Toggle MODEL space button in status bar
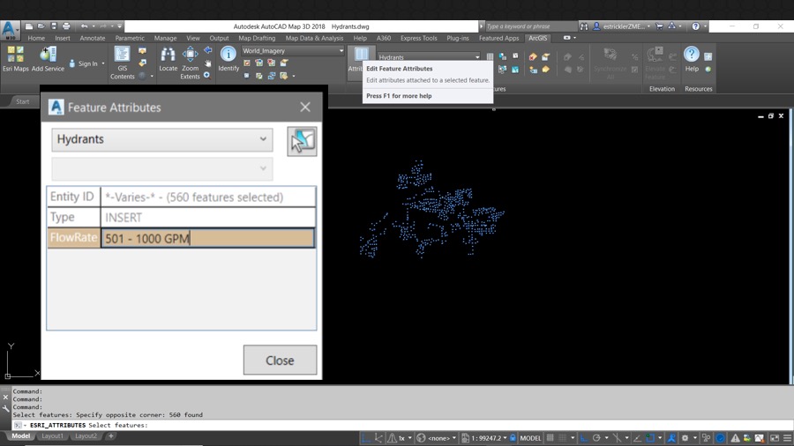This screenshot has height=446, width=794. (x=530, y=438)
